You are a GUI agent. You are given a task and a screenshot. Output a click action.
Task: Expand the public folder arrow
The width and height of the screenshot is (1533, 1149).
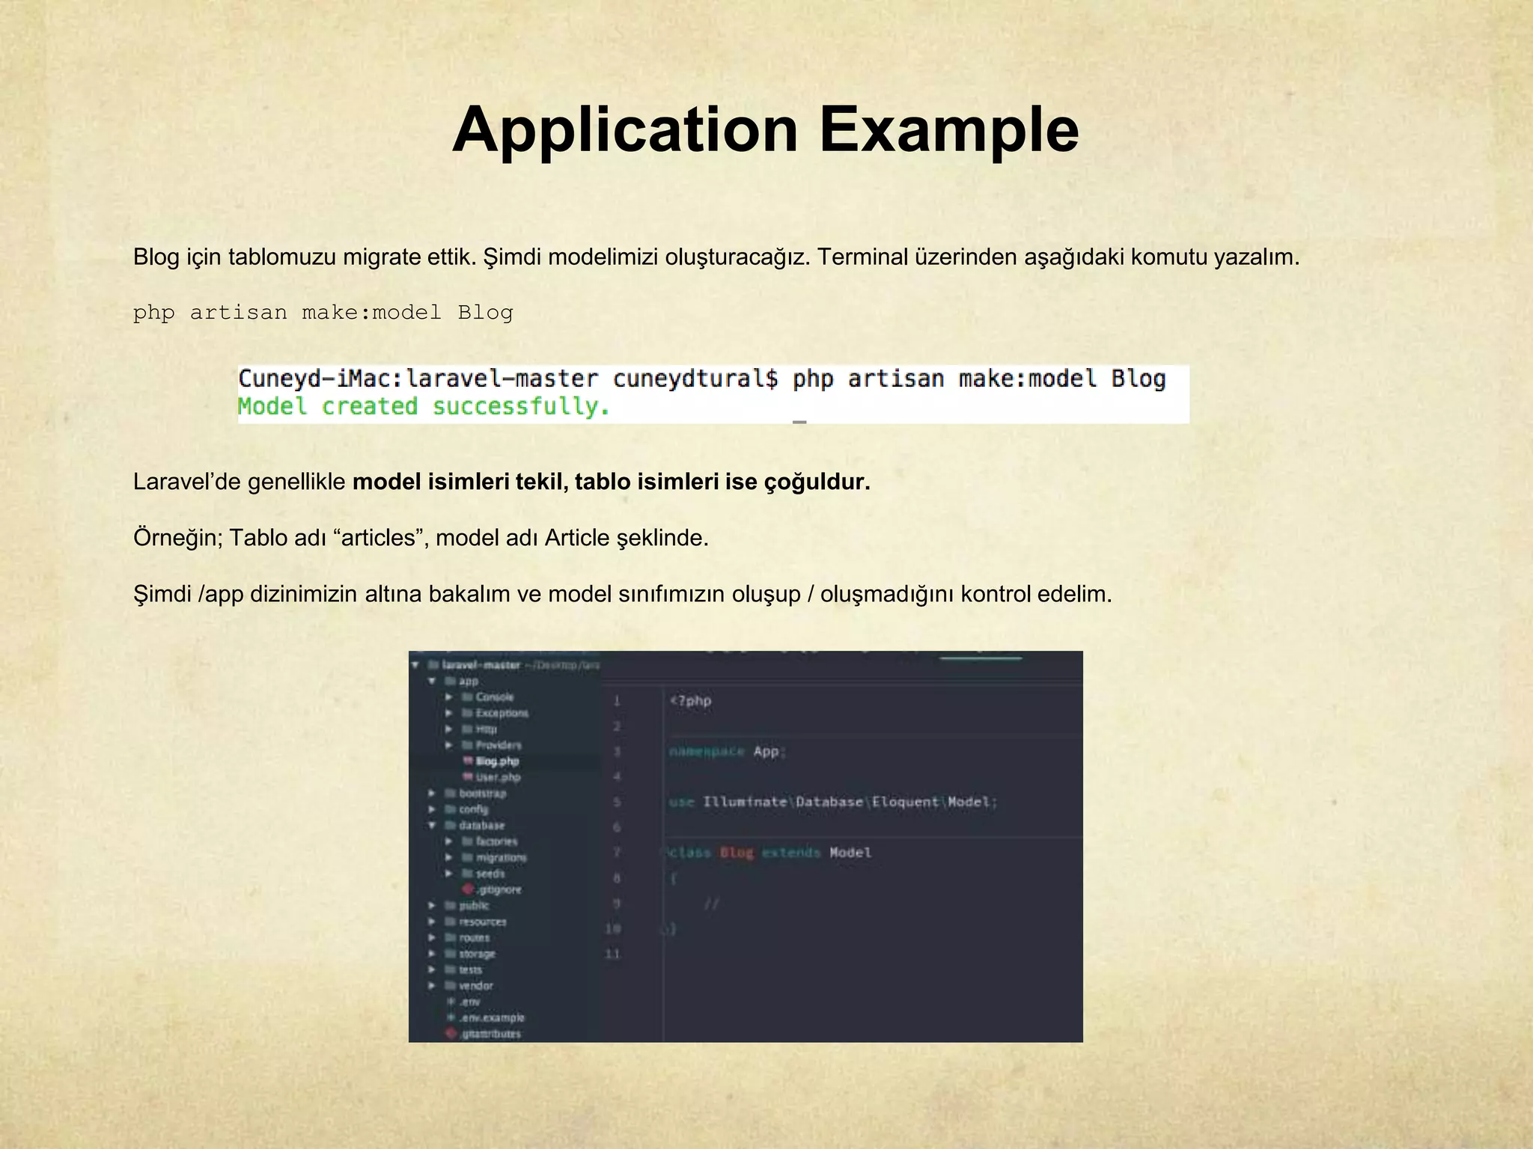coord(432,905)
